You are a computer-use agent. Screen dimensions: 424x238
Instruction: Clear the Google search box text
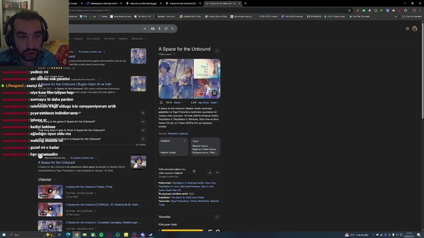click(144, 29)
